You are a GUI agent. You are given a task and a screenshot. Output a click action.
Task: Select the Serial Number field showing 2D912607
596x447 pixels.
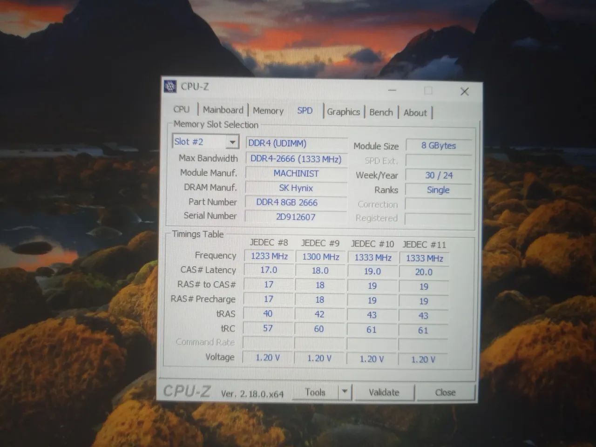click(x=296, y=217)
